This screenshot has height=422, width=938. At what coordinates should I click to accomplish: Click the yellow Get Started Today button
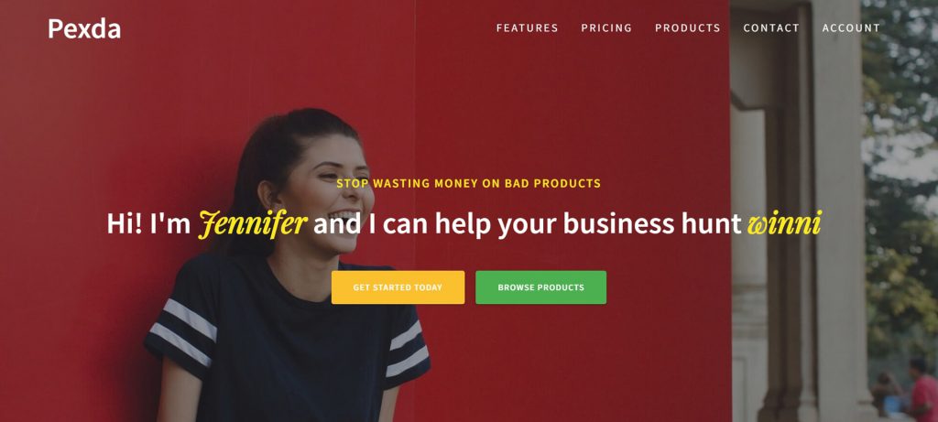click(x=398, y=287)
